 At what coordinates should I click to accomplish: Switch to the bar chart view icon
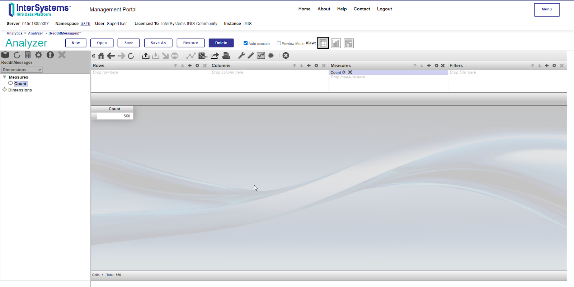click(x=336, y=43)
